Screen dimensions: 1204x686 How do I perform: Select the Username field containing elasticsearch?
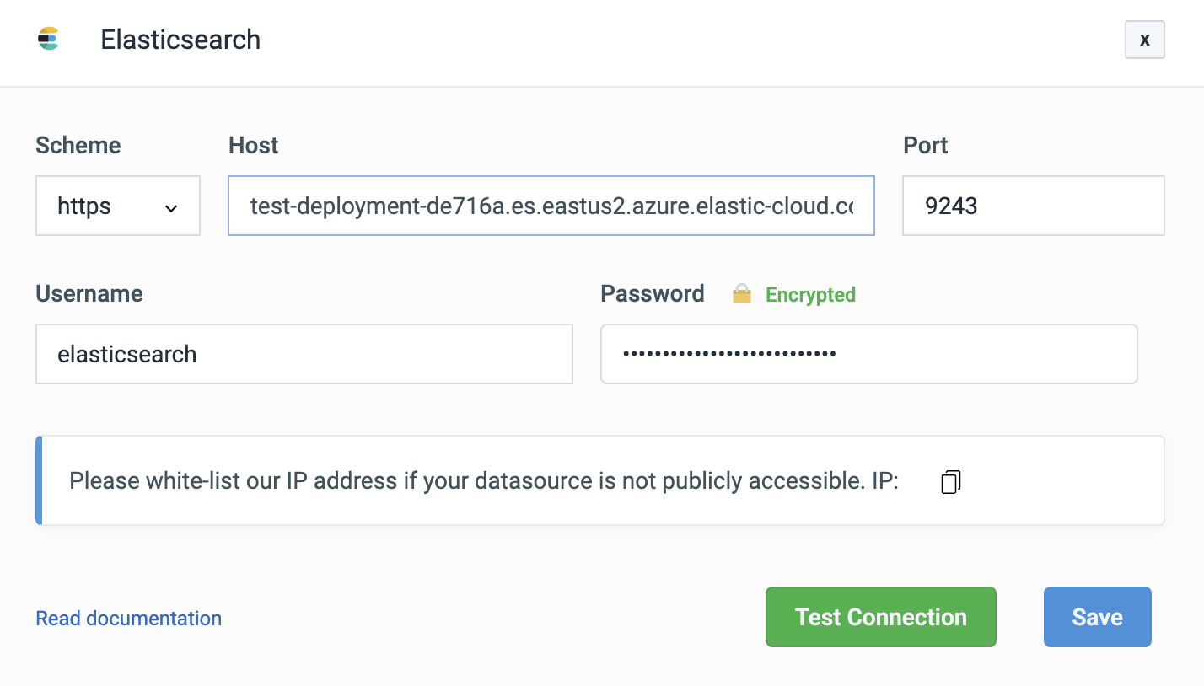[304, 354]
